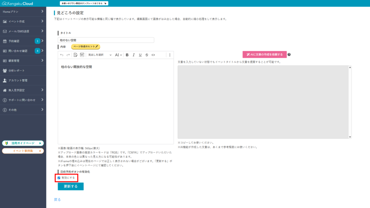This screenshot has width=370, height=208.
Task: Open the 問い合わせ確認 sidebar item
Action: pos(23,51)
